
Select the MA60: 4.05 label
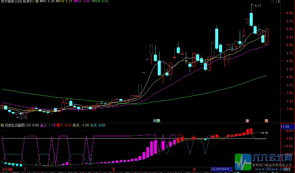click(x=100, y=1)
